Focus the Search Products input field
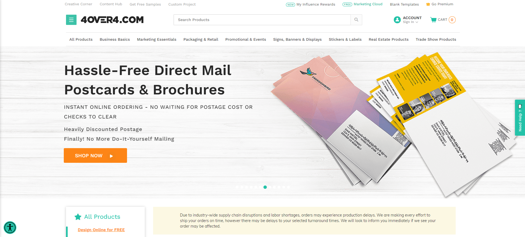Screen dimensions: 525x237 tap(262, 20)
